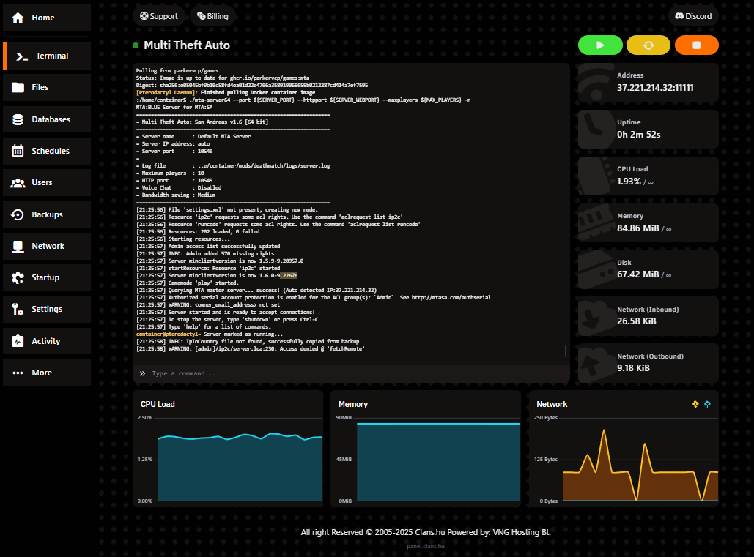Click the console line "Gamemode 'play' started."
This screenshot has width=754, height=557.
point(204,283)
